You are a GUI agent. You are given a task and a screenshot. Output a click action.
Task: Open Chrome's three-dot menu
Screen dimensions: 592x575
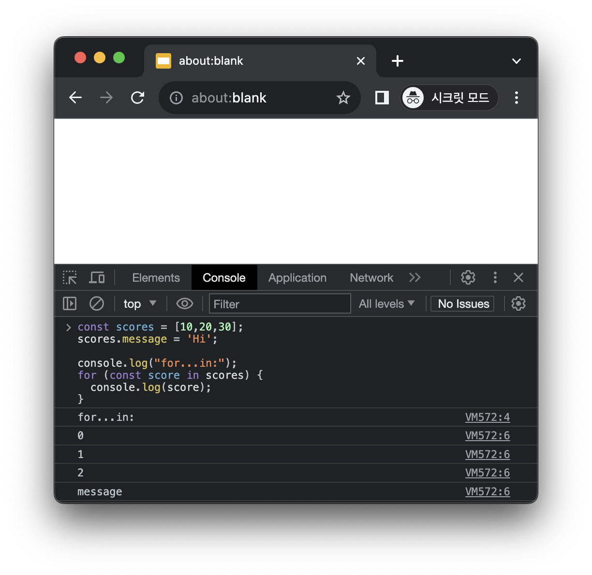(517, 98)
